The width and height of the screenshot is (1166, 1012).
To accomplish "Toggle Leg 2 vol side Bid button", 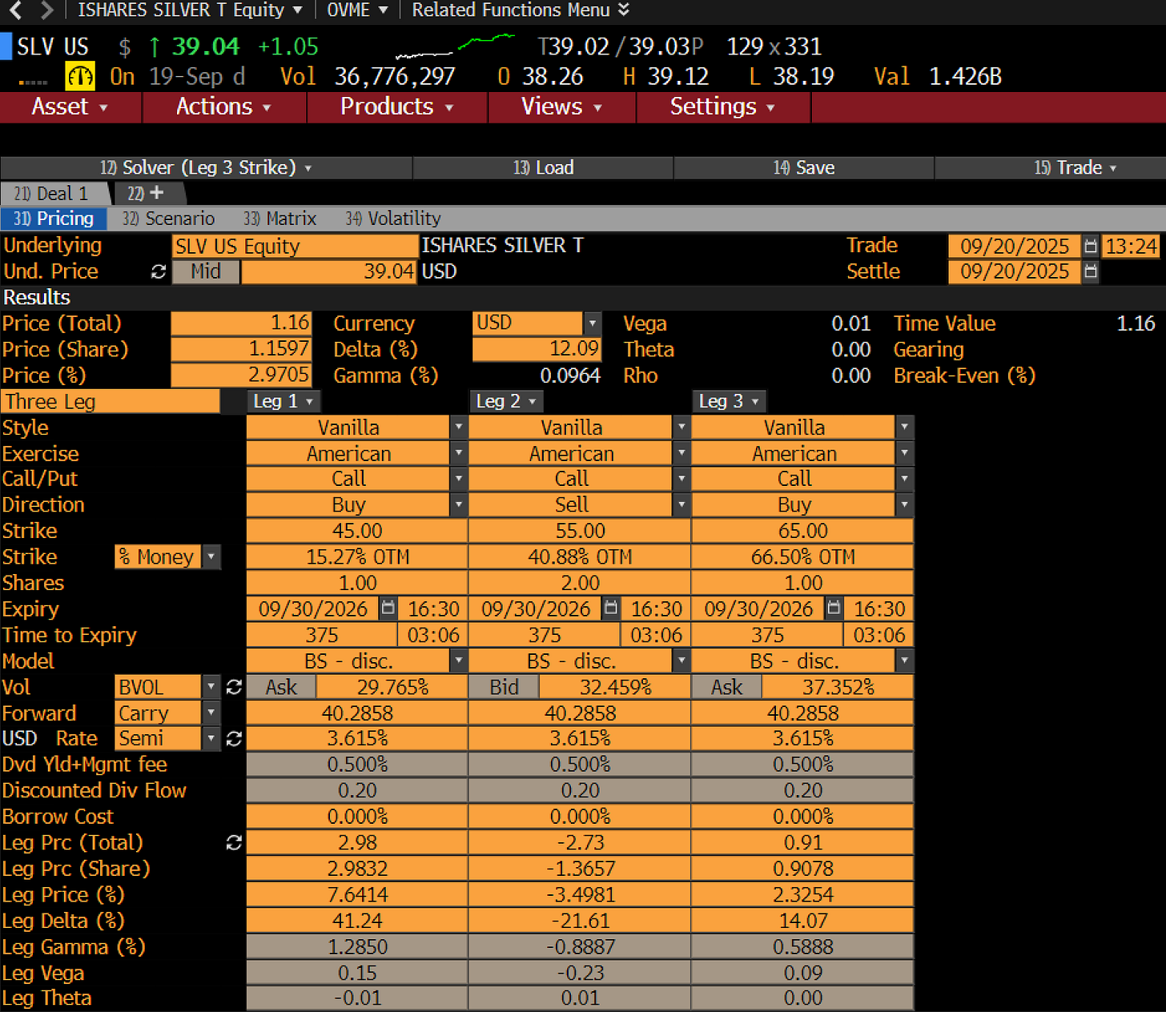I will click(504, 687).
